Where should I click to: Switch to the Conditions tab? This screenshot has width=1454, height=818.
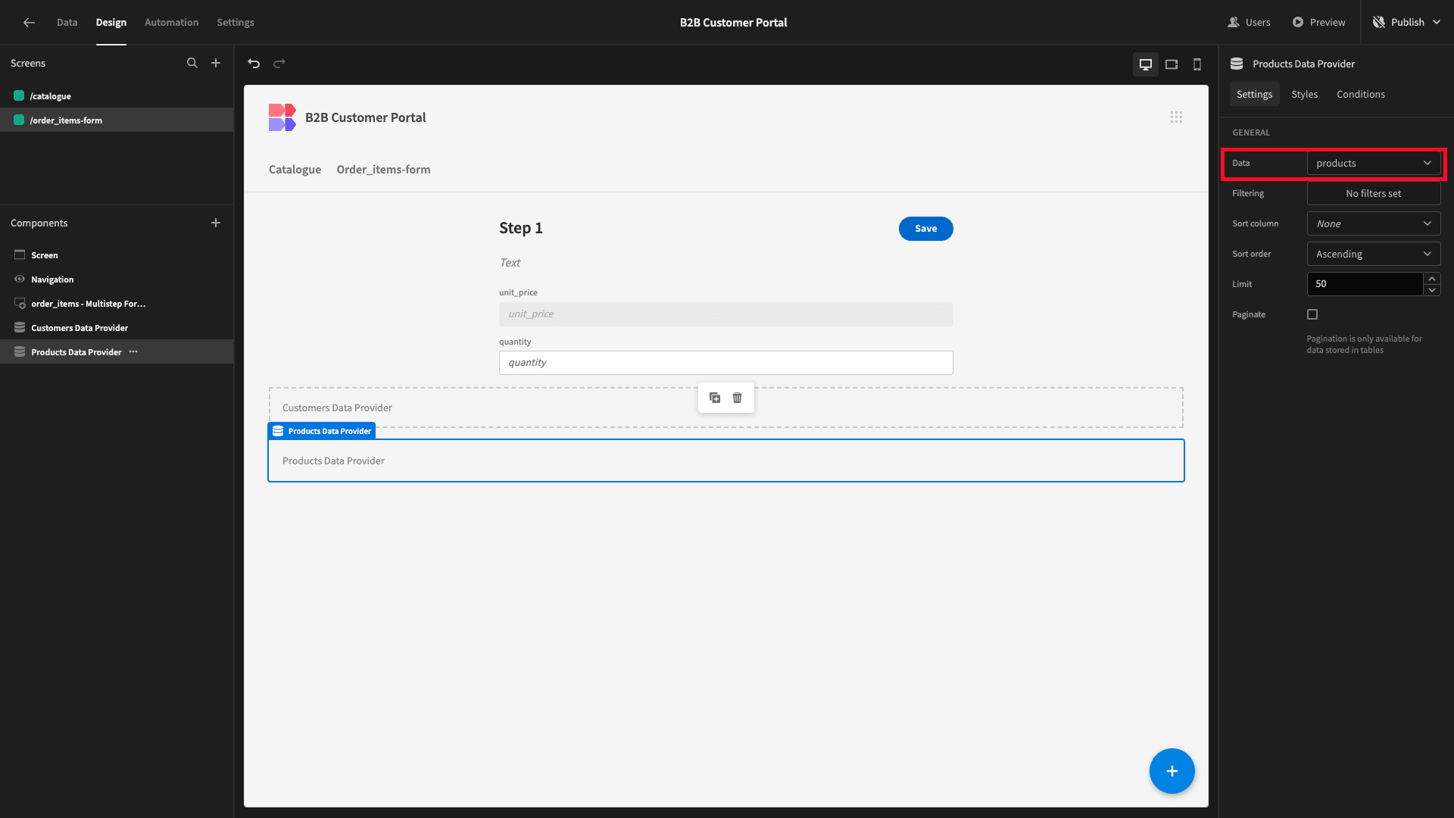[x=1361, y=94]
